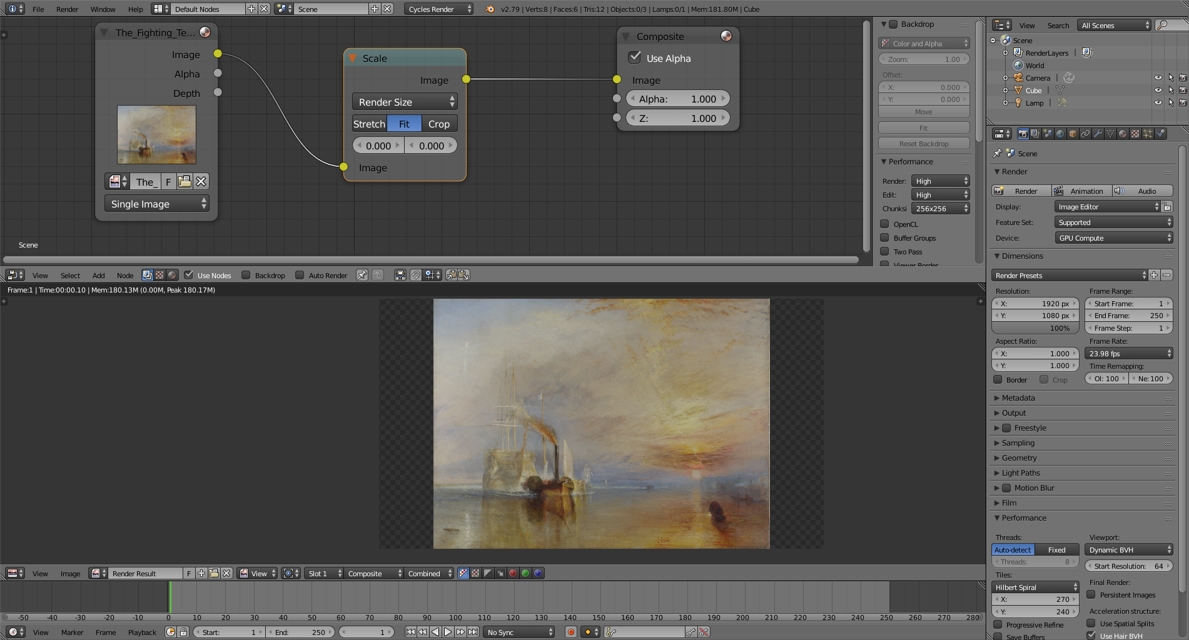This screenshot has height=640, width=1189.
Task: Open the Playback menu in the timeline
Action: 142,632
